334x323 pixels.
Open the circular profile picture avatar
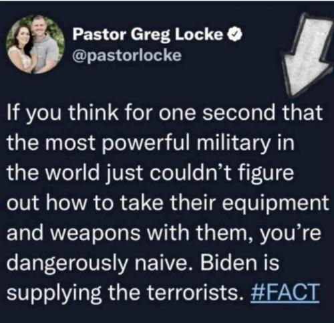[35, 44]
